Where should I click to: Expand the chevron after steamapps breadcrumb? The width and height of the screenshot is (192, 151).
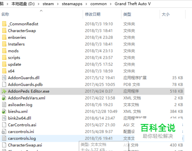[86, 4]
